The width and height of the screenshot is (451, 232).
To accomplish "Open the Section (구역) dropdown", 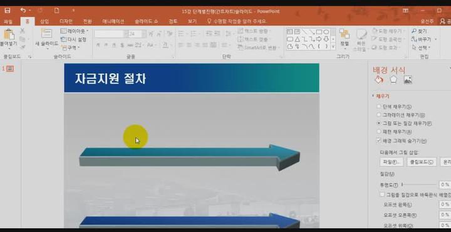I will coord(71,48).
